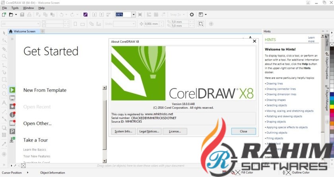
Task: Click the Legal Notices... button
Action: [149, 131]
